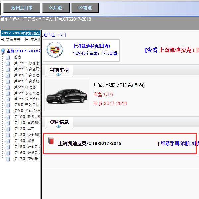199x199 pixels.
Task: Select the 当前:2017-2018 root node
Action: click(24, 51)
